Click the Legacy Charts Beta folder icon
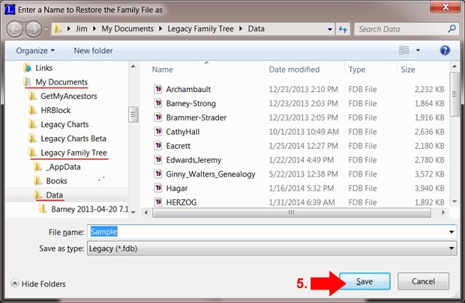 pyautogui.click(x=32, y=138)
